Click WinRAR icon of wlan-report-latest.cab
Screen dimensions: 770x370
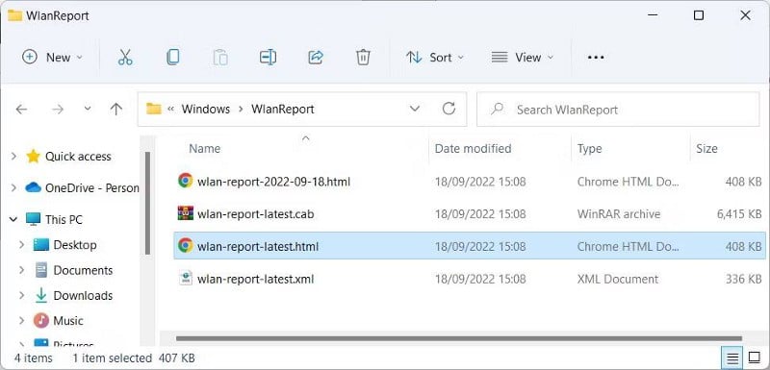[185, 213]
